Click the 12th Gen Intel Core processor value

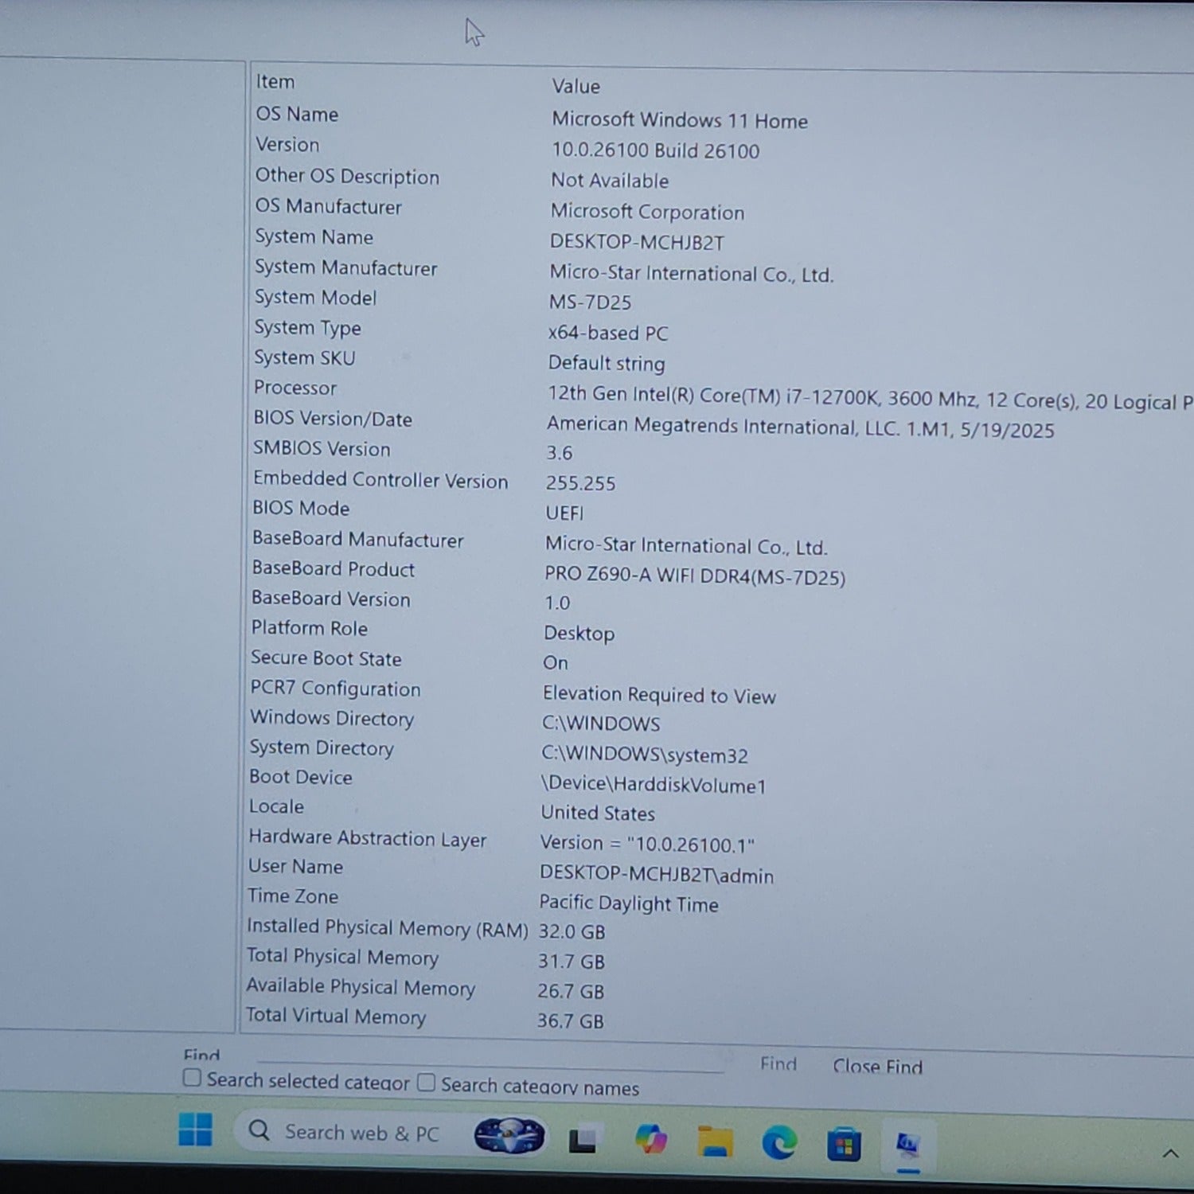(870, 399)
